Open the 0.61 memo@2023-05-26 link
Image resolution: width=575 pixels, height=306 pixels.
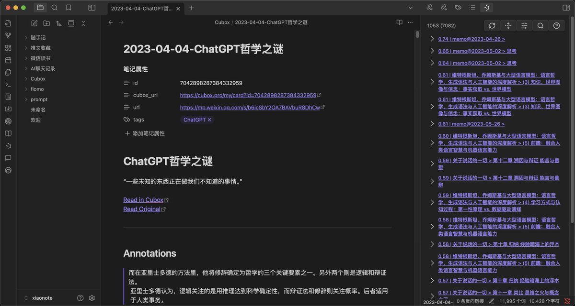click(471, 124)
